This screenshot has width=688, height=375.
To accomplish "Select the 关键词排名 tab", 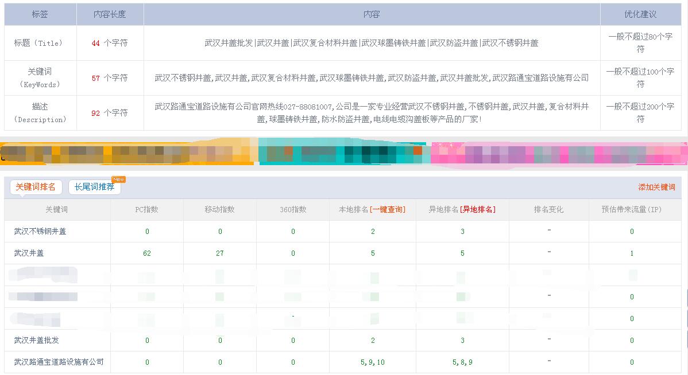I will 35,187.
